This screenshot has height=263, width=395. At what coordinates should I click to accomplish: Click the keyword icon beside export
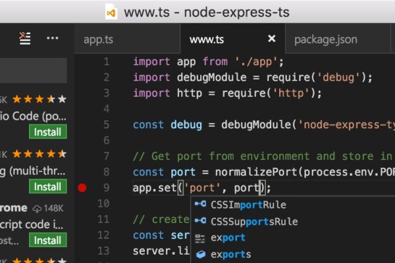[200, 238]
